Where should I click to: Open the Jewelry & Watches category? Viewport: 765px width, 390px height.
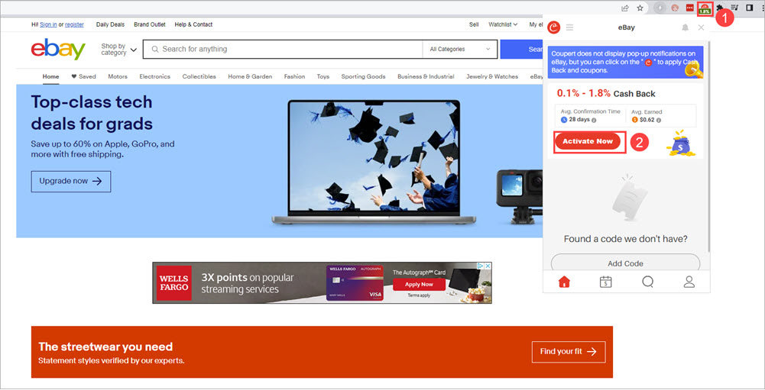click(x=492, y=76)
